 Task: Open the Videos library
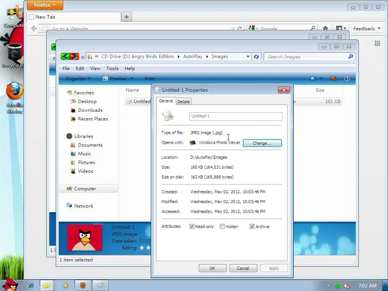pyautogui.click(x=85, y=171)
